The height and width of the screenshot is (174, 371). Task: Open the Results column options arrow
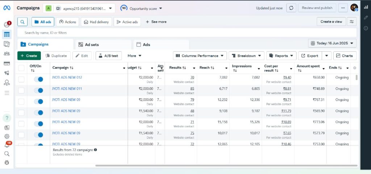(194, 68)
